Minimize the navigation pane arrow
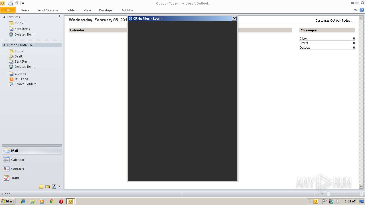Screen dimensions: 365x205 point(59,17)
